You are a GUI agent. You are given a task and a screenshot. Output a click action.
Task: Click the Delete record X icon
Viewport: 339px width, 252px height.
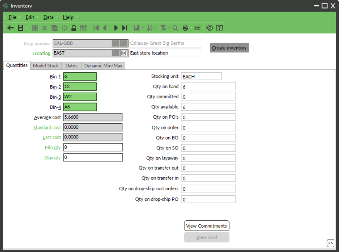44,28
